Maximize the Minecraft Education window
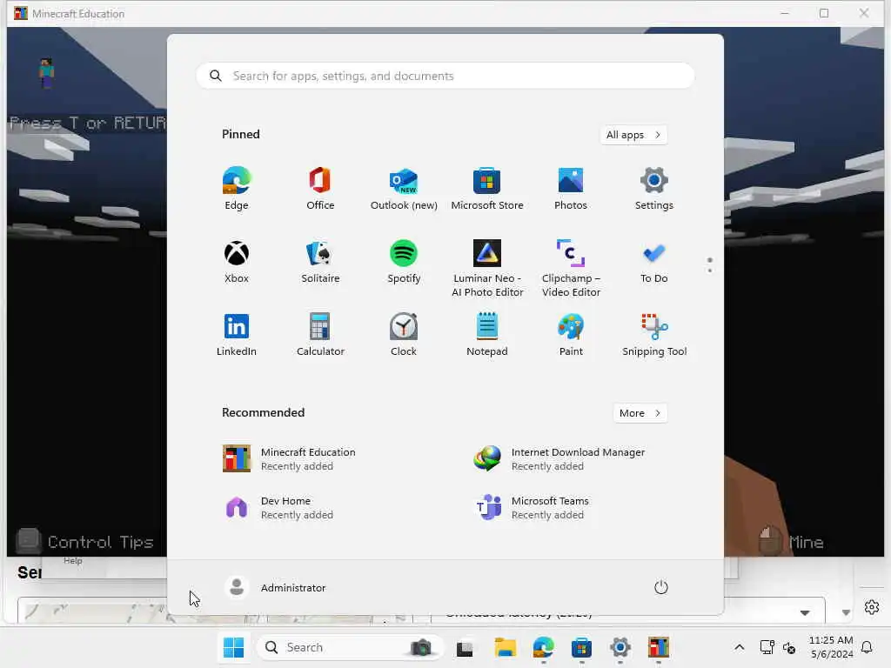Screen dimensions: 891x668 (824, 13)
